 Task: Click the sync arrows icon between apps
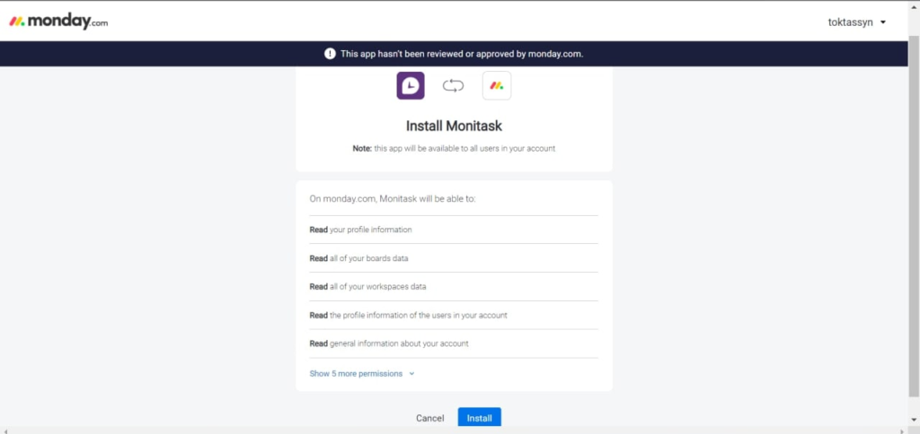pyautogui.click(x=453, y=85)
